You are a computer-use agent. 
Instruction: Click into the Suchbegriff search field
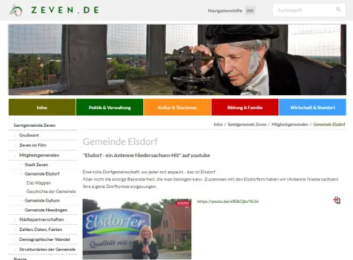[305, 10]
